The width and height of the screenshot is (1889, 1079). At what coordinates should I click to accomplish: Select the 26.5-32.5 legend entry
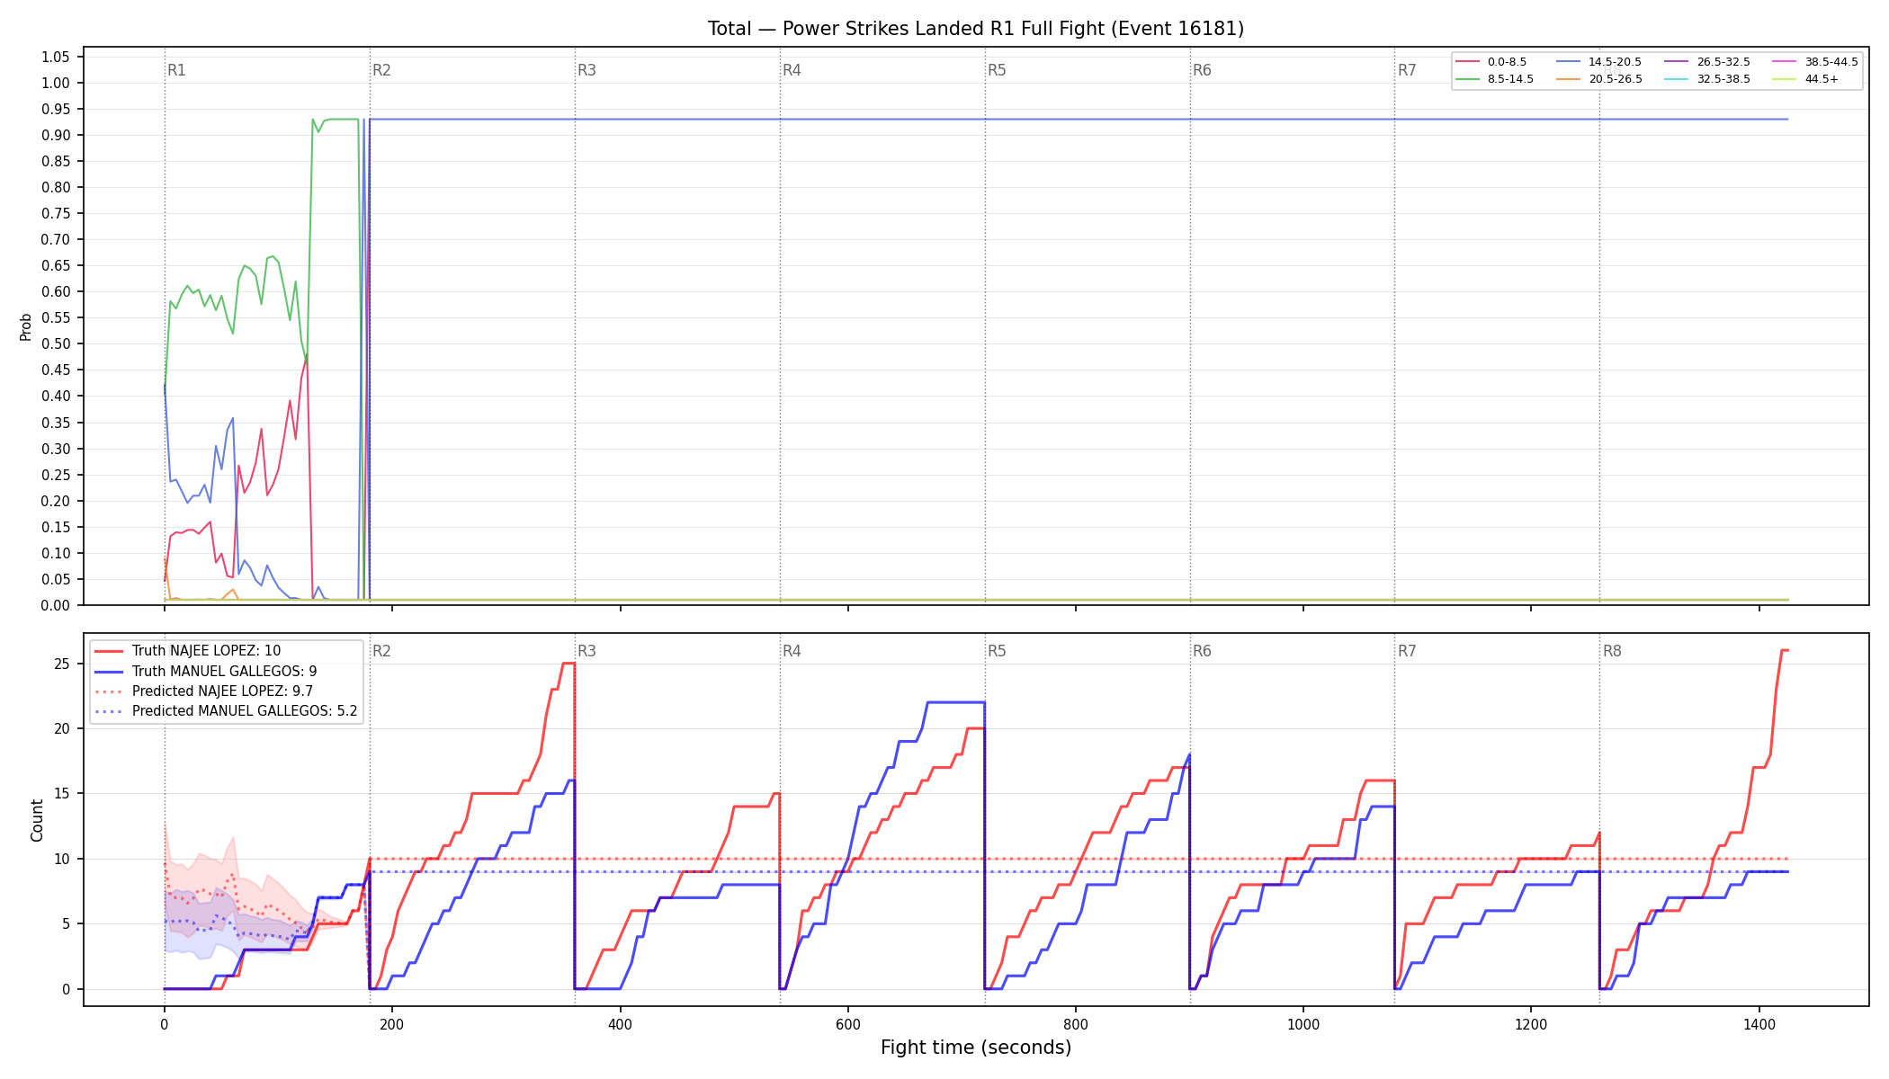pos(1707,62)
